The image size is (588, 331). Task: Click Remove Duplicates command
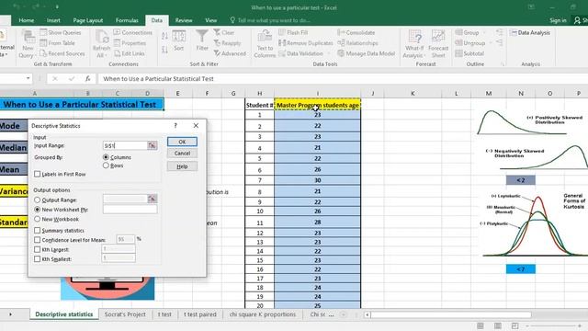pyautogui.click(x=306, y=43)
